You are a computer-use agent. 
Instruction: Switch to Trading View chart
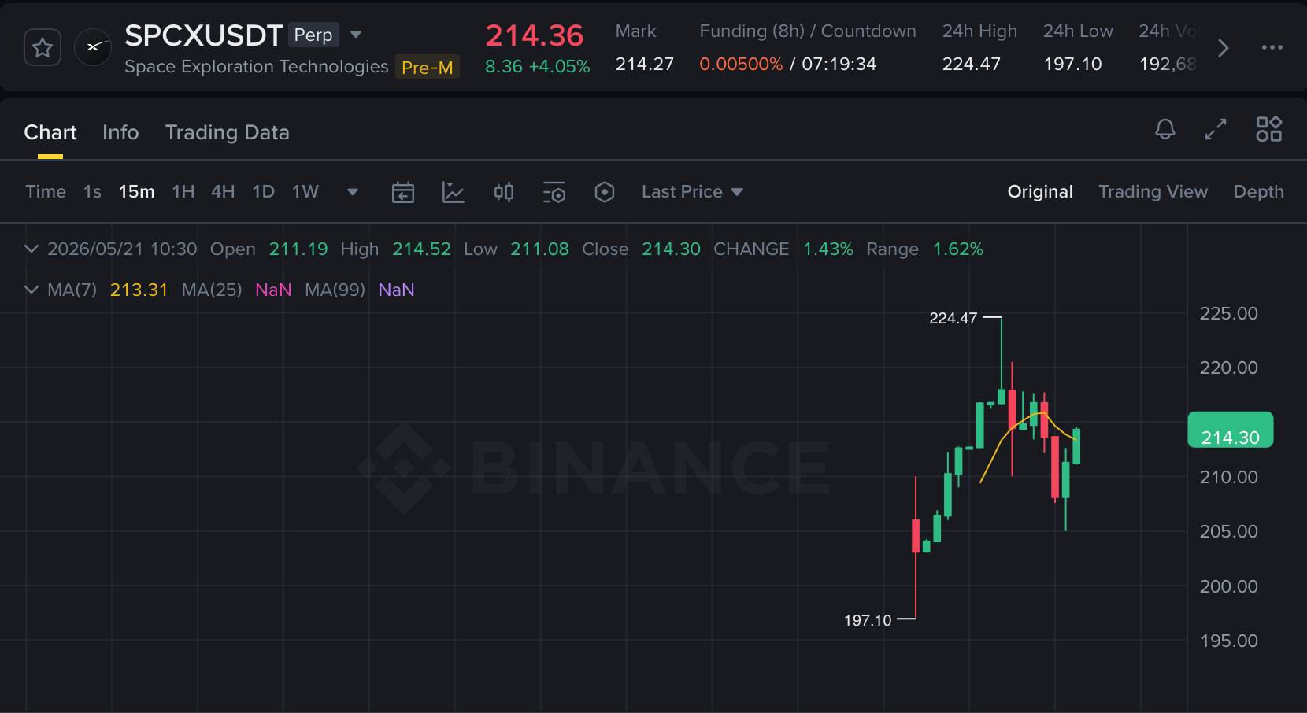[1153, 191]
